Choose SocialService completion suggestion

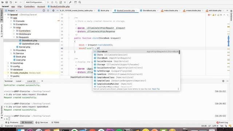[x=136, y=61]
